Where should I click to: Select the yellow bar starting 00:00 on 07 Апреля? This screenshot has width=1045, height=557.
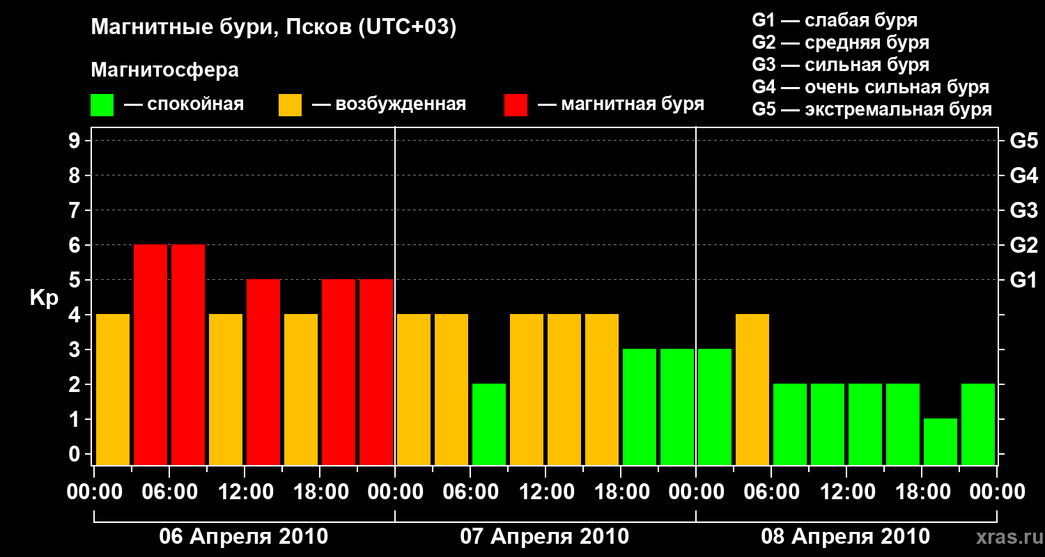[414, 389]
